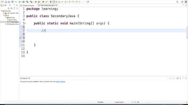This screenshot has height=105, width=188.
Task: Click the Forward navigation arrow icon
Action: point(83,2)
